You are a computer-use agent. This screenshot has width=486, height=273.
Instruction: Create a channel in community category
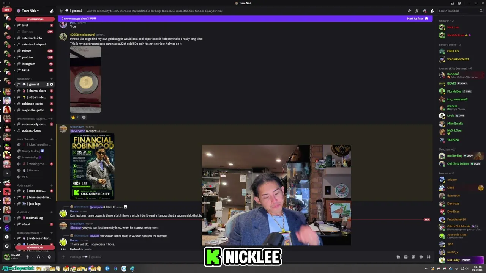click(52, 79)
